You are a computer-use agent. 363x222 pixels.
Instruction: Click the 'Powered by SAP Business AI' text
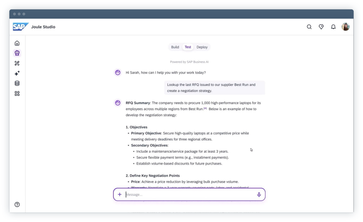coord(189,62)
